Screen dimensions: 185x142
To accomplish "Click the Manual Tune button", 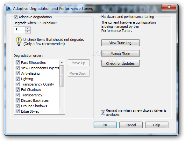I will click(120, 54).
